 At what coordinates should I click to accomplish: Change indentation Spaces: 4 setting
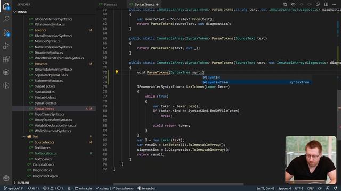coord(285,188)
